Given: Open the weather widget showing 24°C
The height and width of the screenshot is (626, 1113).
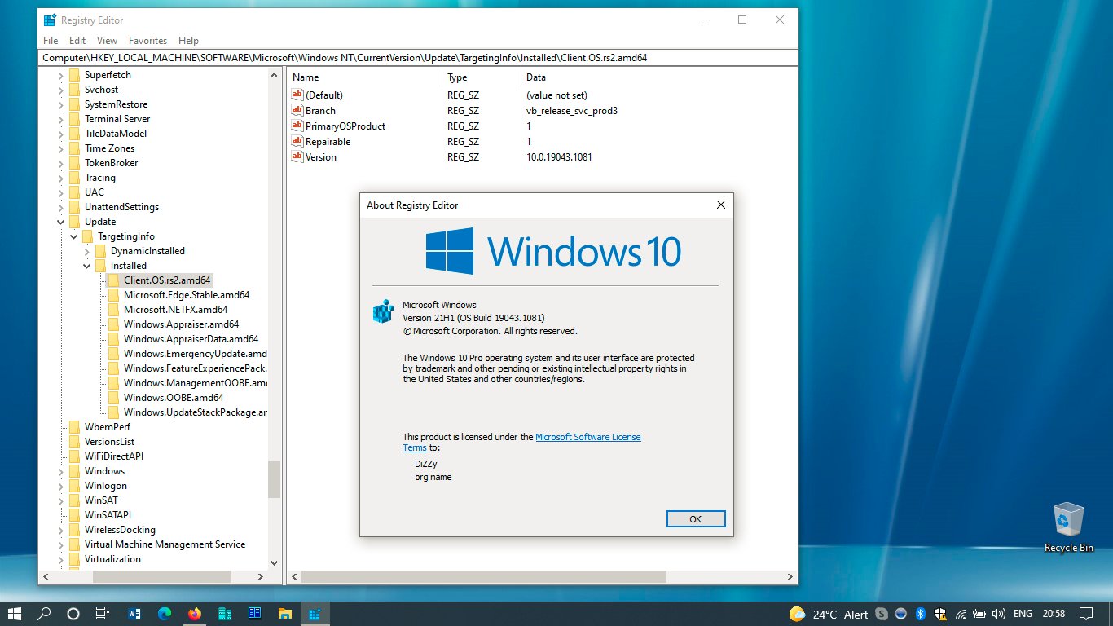Looking at the screenshot, I should tap(829, 614).
